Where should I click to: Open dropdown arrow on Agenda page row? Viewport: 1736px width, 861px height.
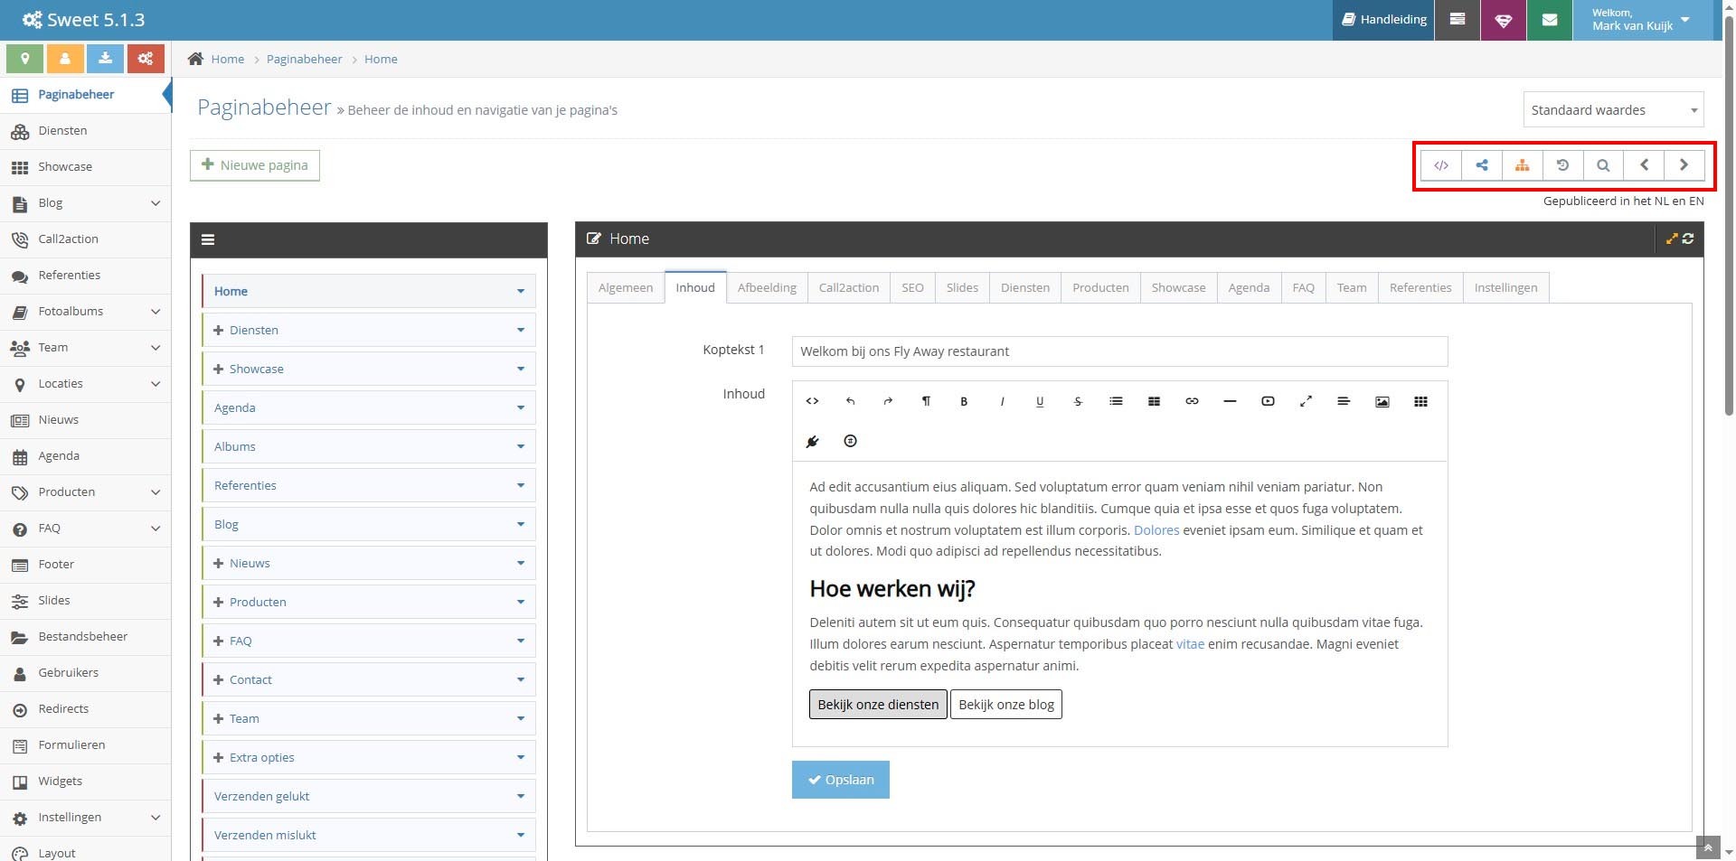521,407
